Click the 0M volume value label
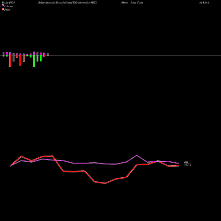 coord(186,163)
